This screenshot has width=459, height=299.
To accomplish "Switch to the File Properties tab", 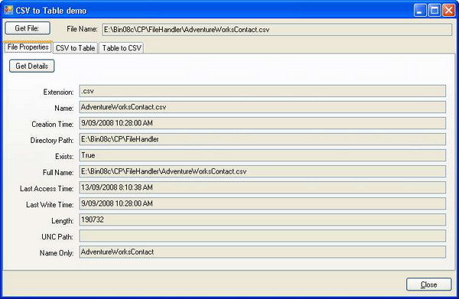I will pos(28,47).
